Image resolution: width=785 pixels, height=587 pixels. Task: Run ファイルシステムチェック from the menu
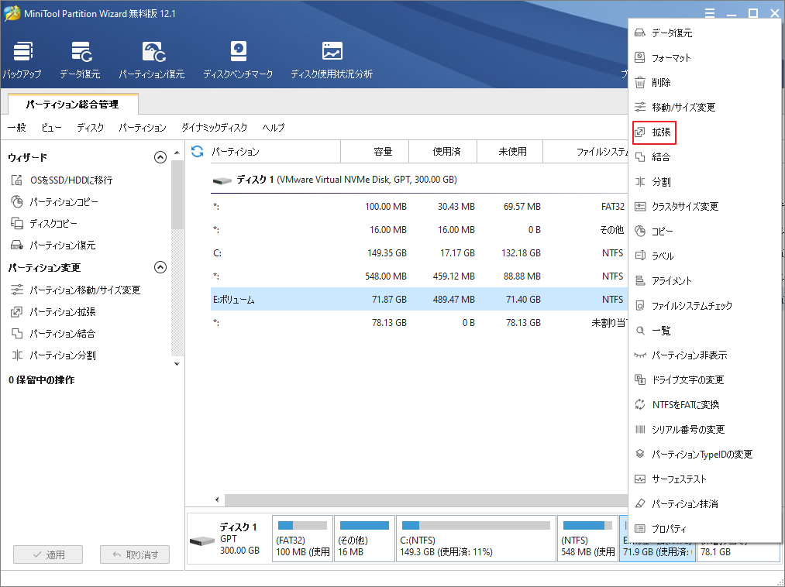click(704, 305)
